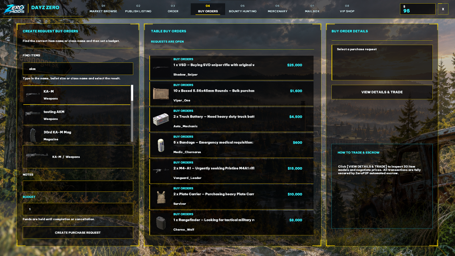Open the Bandage order icon
The image size is (455, 256).
click(161, 145)
